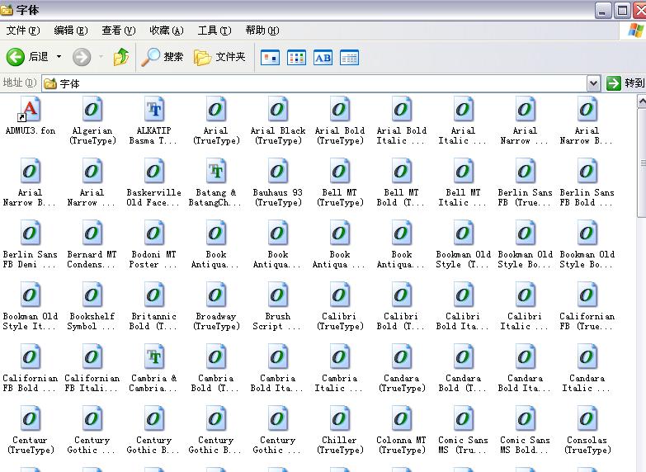Select the Bernard MT Condensed font icon
This screenshot has height=472, width=646.
(x=92, y=234)
